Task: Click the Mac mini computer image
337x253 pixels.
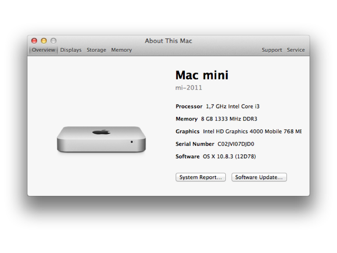Action: (x=101, y=139)
